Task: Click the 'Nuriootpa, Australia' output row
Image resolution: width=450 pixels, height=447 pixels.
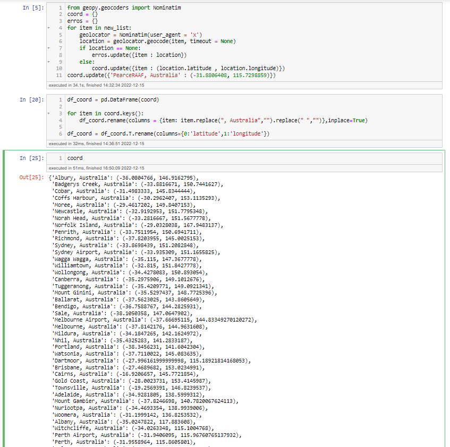Action: coord(130,408)
